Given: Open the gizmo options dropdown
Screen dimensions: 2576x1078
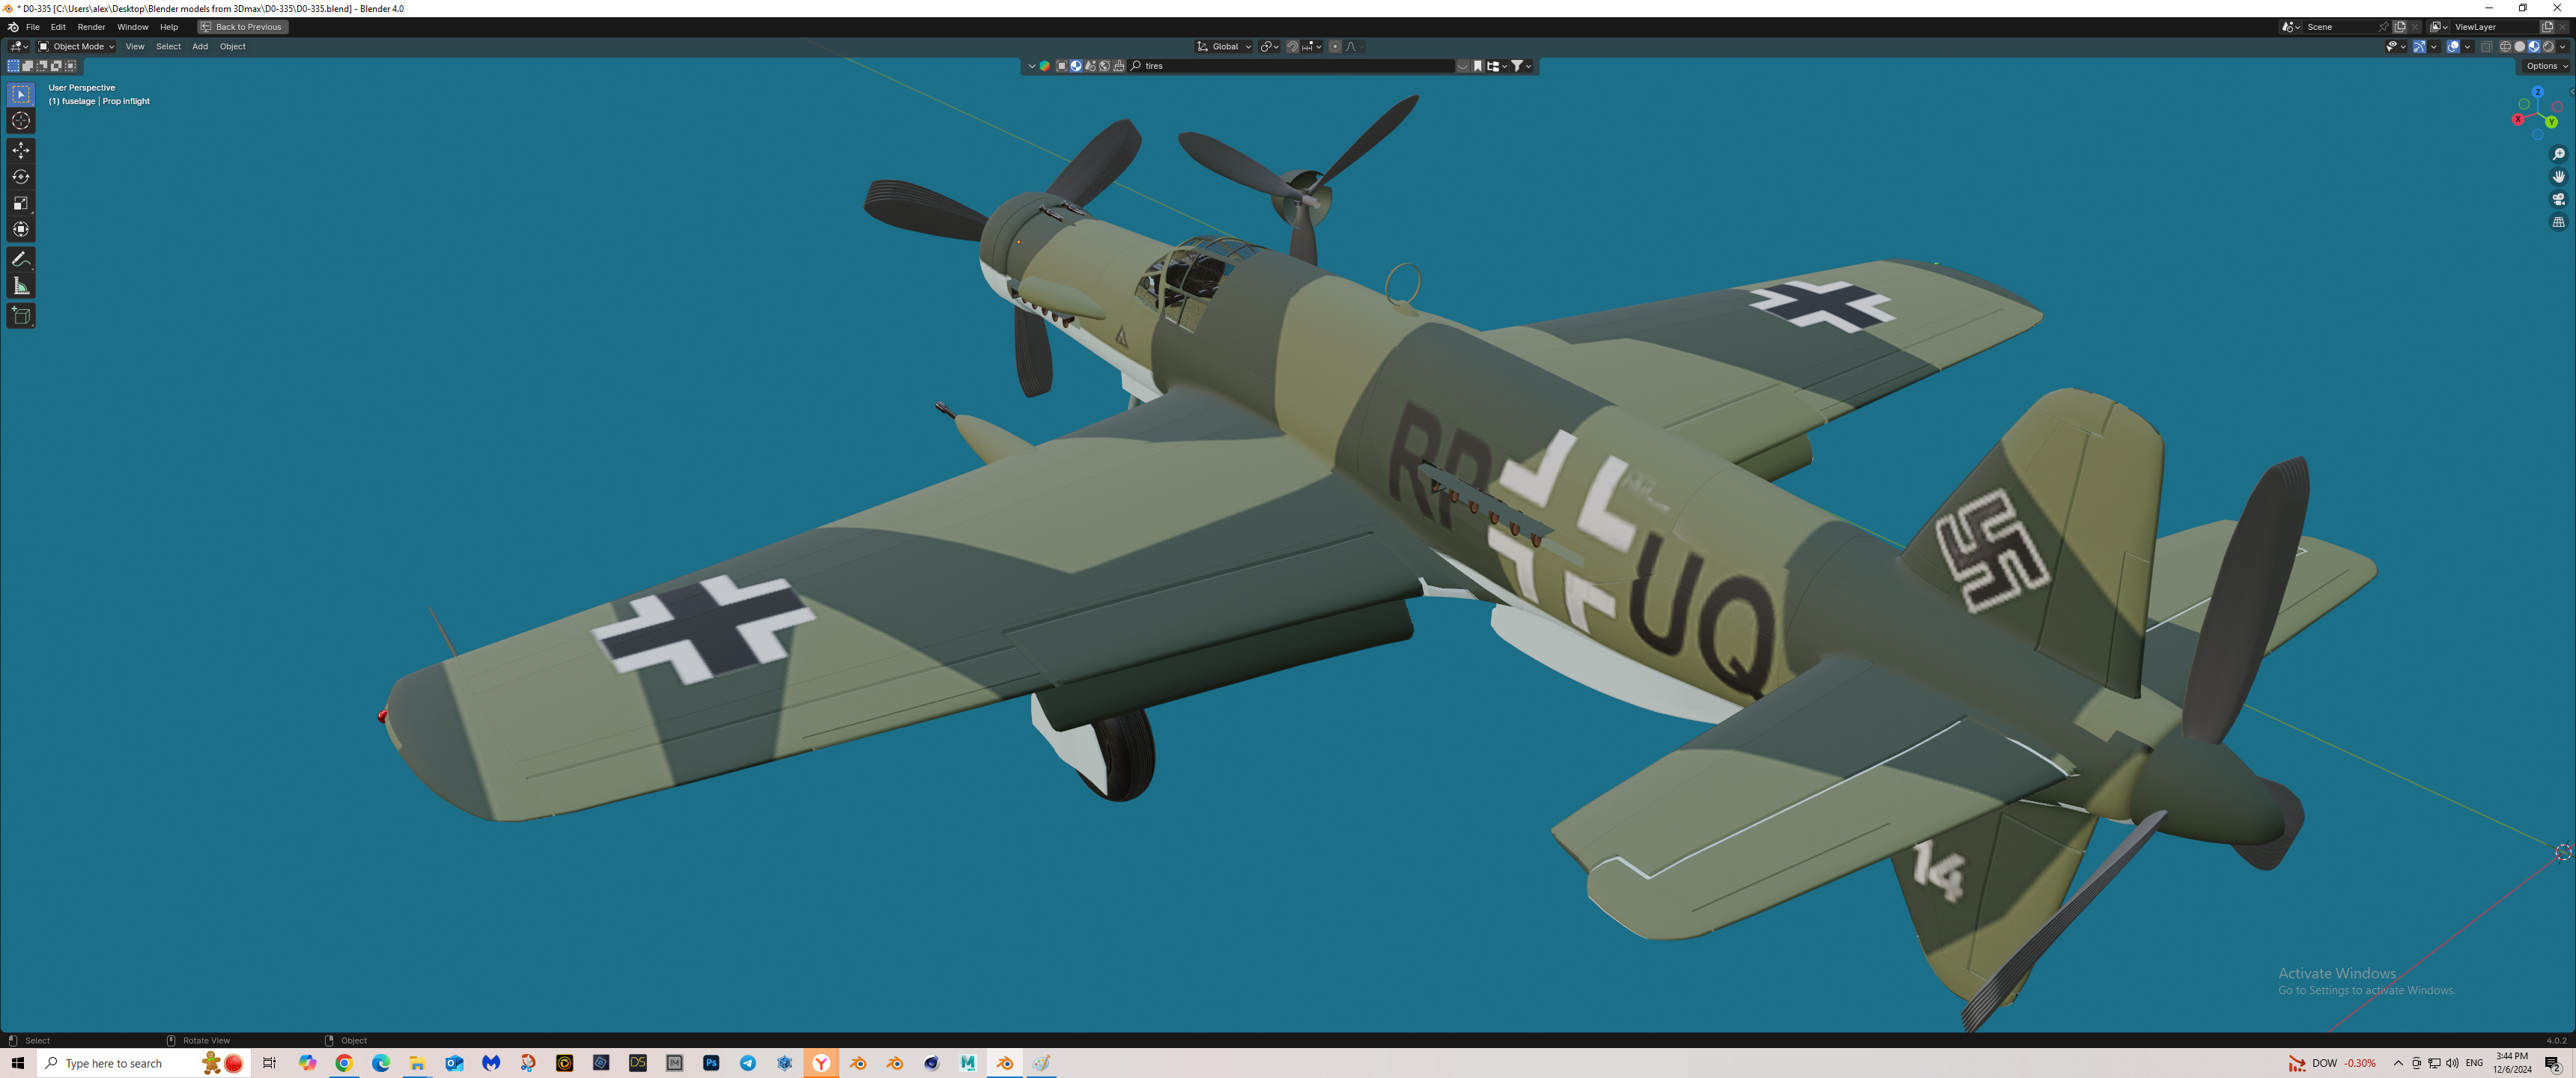Looking at the screenshot, I should [x=2434, y=46].
